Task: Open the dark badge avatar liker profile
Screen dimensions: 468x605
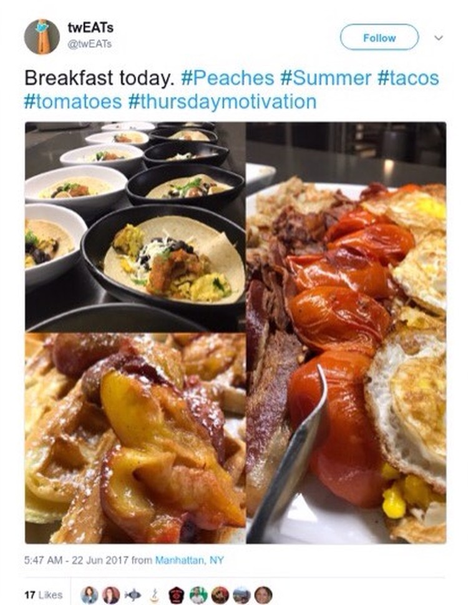Action: (x=177, y=594)
